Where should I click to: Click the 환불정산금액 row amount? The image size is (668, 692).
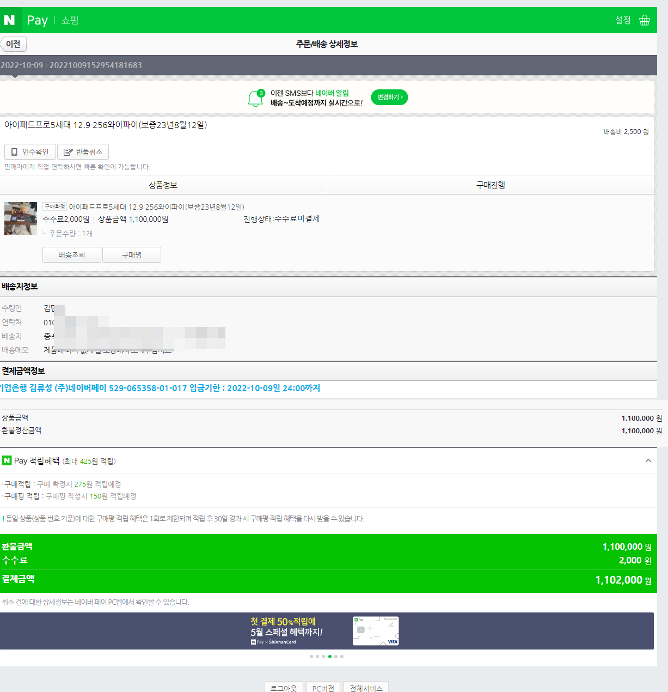(x=642, y=431)
